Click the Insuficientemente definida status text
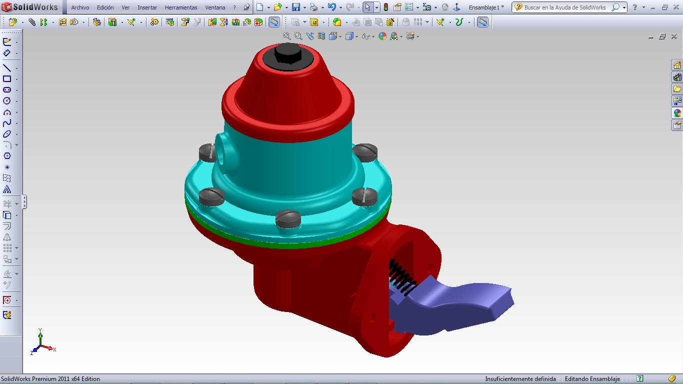 520,379
